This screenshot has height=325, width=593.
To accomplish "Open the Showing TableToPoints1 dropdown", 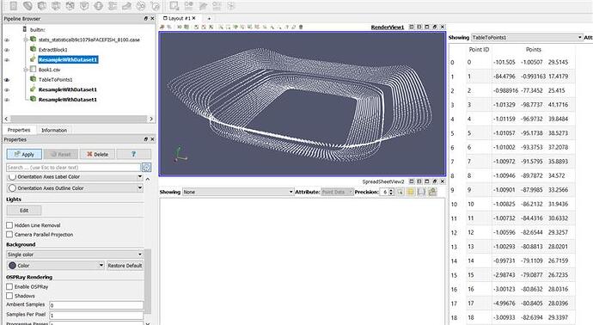I will tap(527, 38).
